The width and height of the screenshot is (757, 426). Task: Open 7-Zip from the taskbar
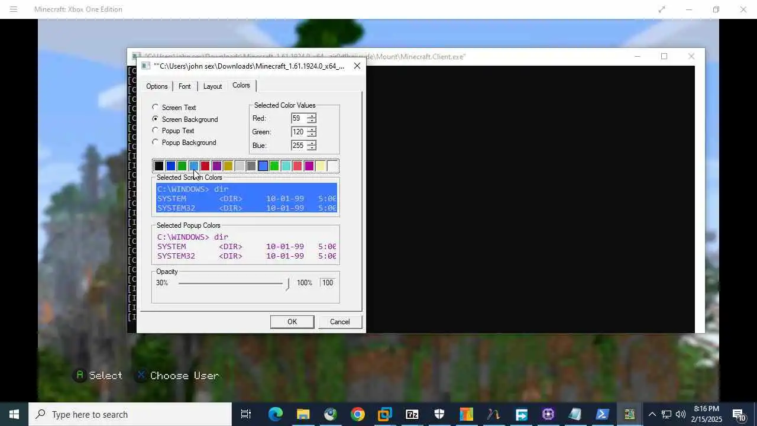(x=412, y=414)
